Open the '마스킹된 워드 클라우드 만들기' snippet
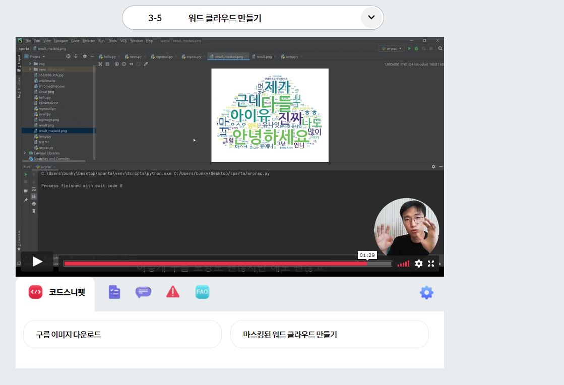Screen dimensions: 564x385 pos(330,334)
